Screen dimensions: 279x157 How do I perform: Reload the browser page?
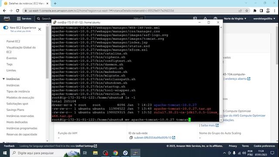click(17, 10)
